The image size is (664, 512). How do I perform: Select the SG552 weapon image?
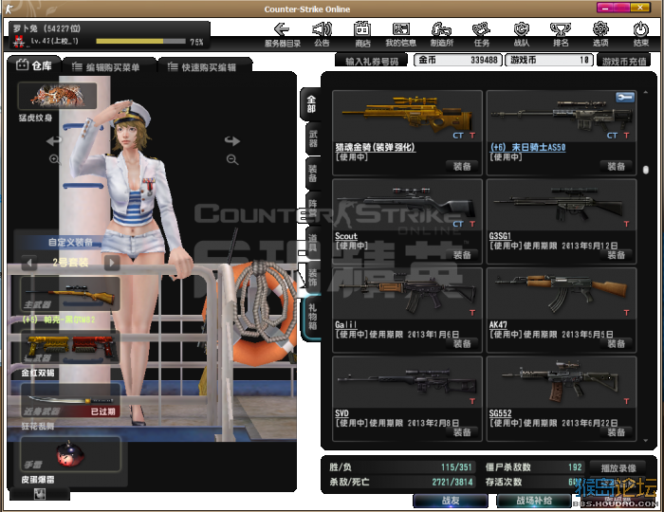point(562,382)
